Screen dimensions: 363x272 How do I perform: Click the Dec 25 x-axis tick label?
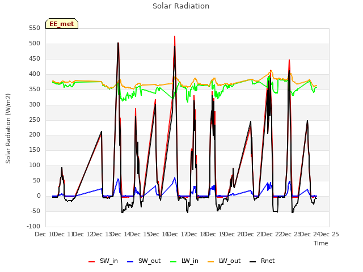point(329,234)
